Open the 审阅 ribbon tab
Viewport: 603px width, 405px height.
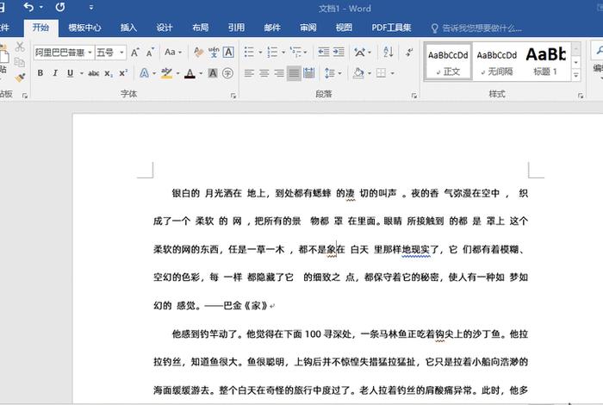[308, 28]
